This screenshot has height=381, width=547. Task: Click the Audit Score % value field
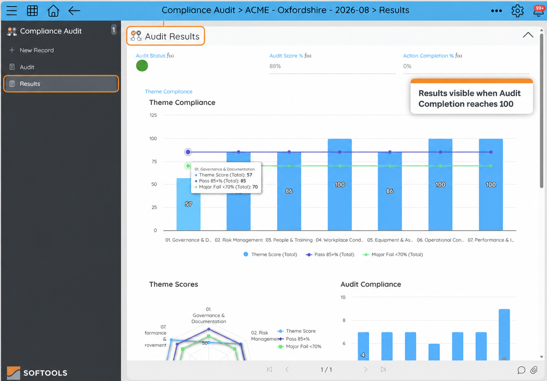(x=332, y=67)
